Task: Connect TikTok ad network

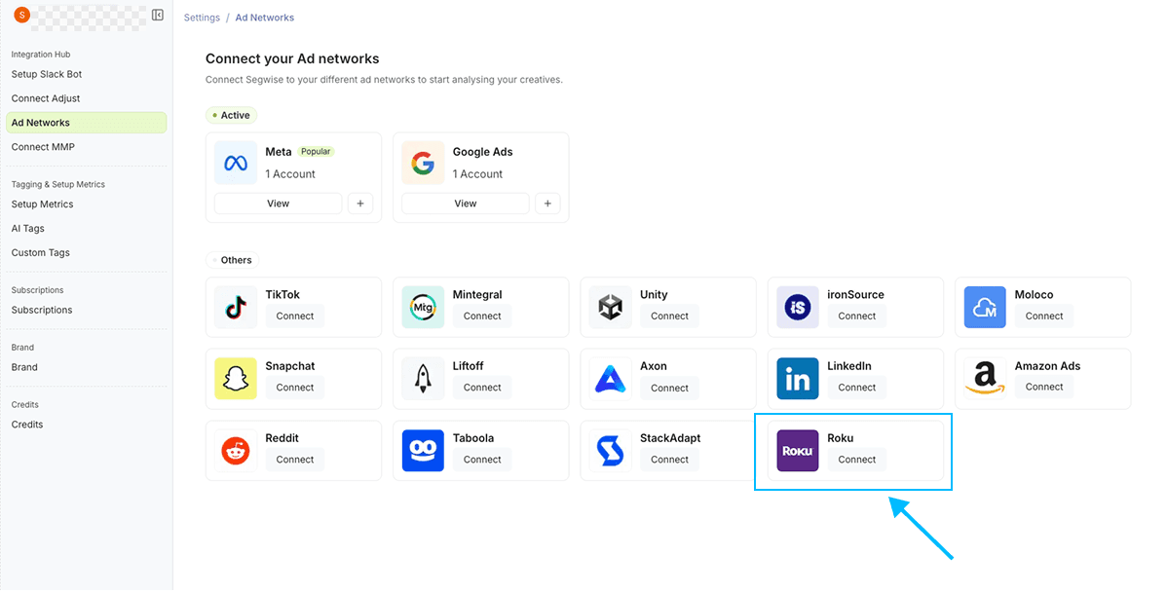Action: (x=295, y=316)
